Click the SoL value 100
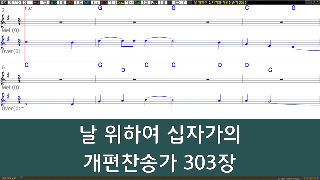Viewport: 320px width, 180px height. coord(146,2)
